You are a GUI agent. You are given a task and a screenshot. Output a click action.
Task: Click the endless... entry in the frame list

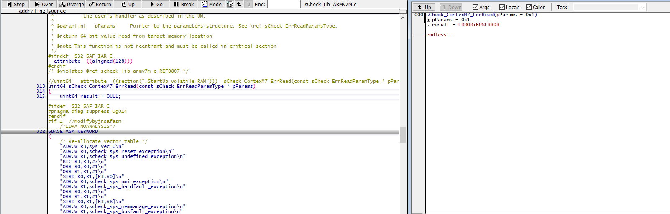click(x=440, y=35)
